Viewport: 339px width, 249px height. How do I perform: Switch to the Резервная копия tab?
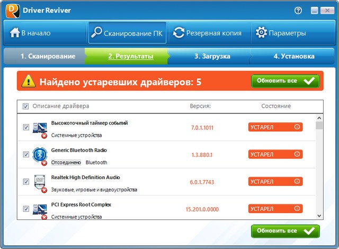[x=207, y=33]
